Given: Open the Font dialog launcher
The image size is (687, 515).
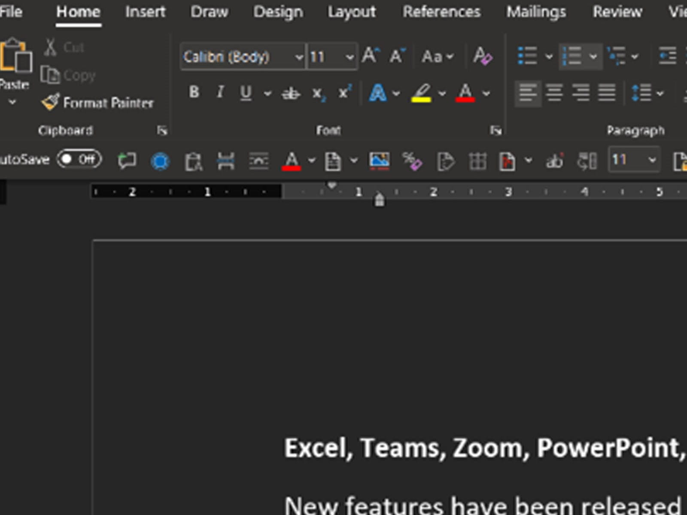Looking at the screenshot, I should [x=495, y=130].
